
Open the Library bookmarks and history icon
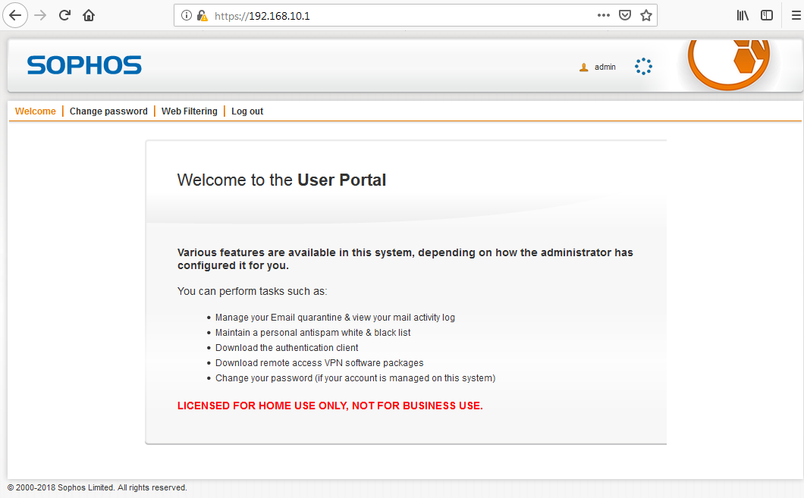pos(743,15)
